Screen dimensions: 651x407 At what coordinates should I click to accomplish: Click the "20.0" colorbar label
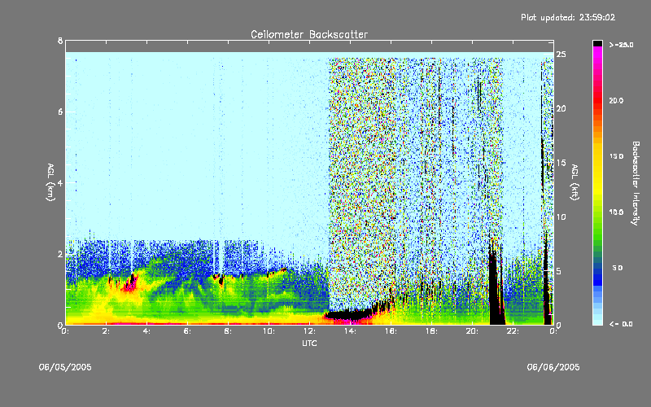click(x=616, y=100)
